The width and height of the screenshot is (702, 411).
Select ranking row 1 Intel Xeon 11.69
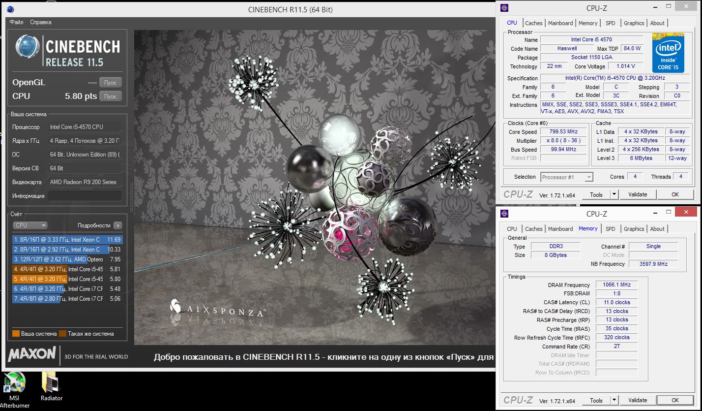point(67,240)
